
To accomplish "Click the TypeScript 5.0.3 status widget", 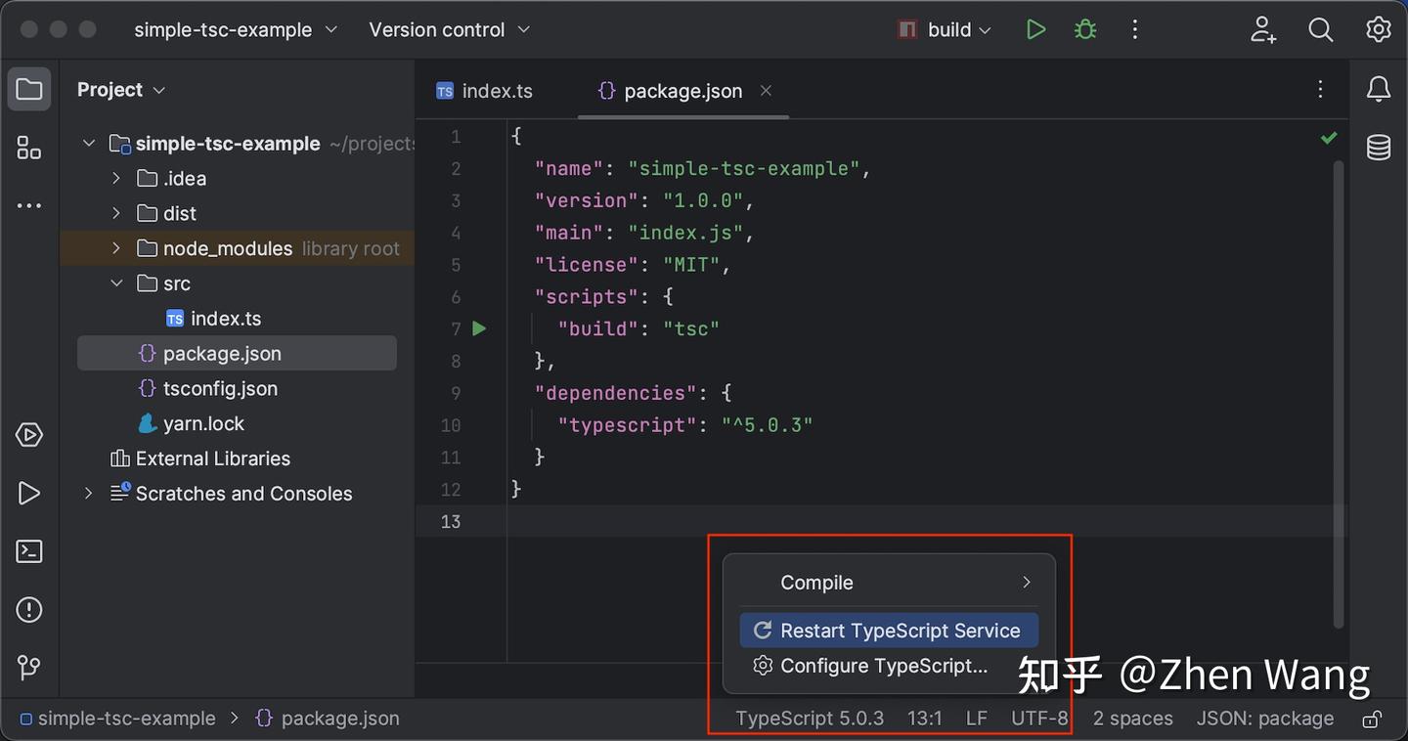I will click(810, 719).
